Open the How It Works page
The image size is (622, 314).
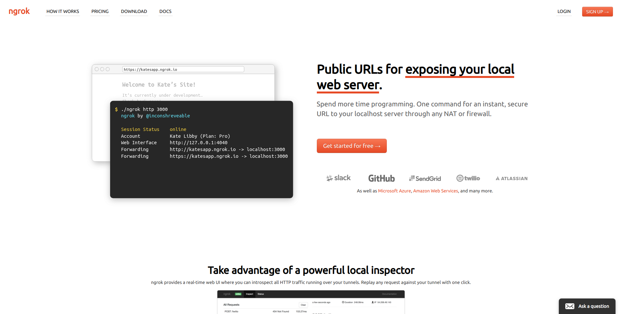pyautogui.click(x=63, y=11)
